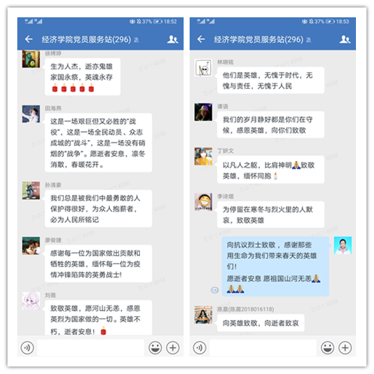Tap message bubble 向英雄致敬，向逝者致哀
Screen dimensions: 374x374
260,323
